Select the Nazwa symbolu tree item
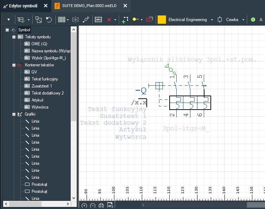Viewport: 265px width, 209px height. [x=51, y=51]
